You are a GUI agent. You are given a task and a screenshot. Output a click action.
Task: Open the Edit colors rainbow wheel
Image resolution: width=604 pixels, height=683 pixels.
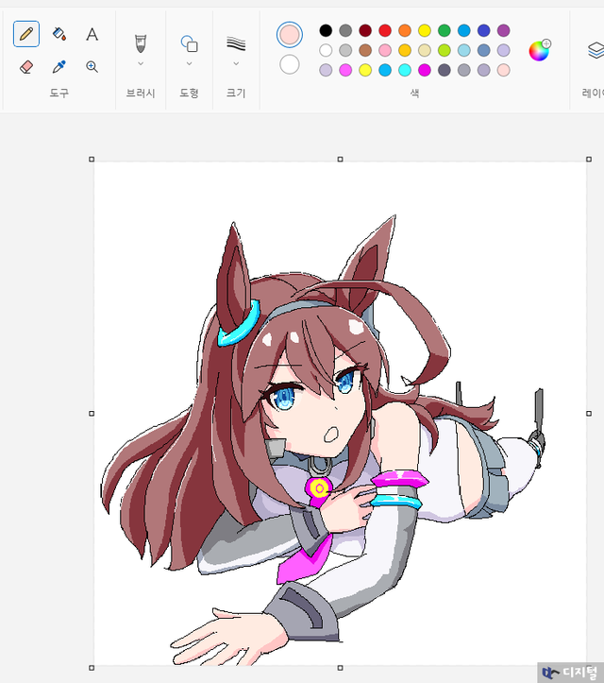click(x=540, y=50)
